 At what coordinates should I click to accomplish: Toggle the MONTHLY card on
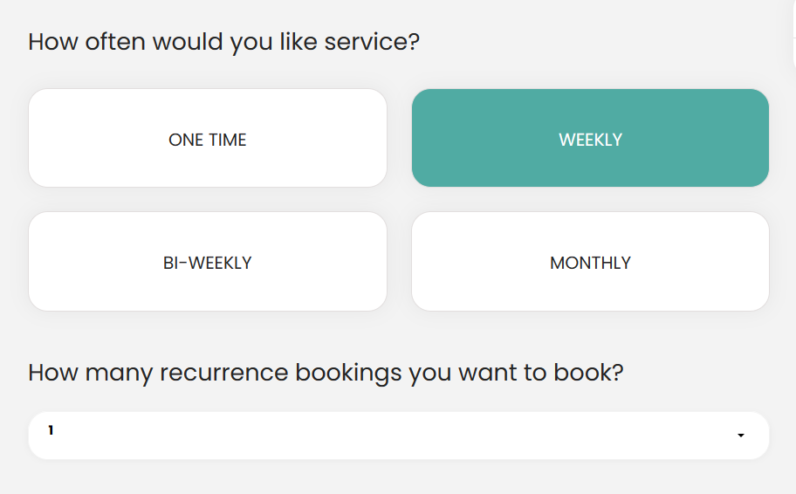pos(590,262)
